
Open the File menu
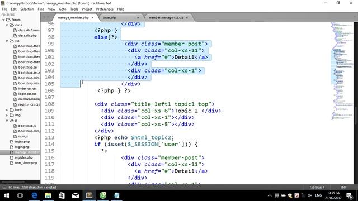[x=4, y=9]
